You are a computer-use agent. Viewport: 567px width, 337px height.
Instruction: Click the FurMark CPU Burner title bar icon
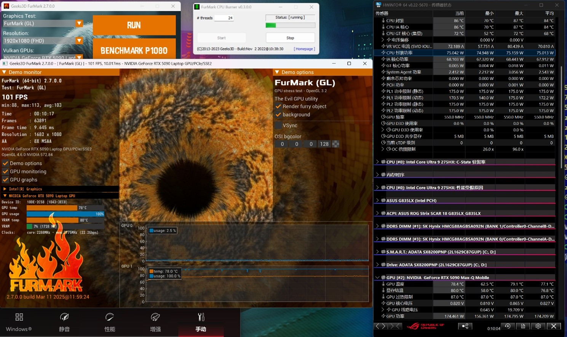197,7
